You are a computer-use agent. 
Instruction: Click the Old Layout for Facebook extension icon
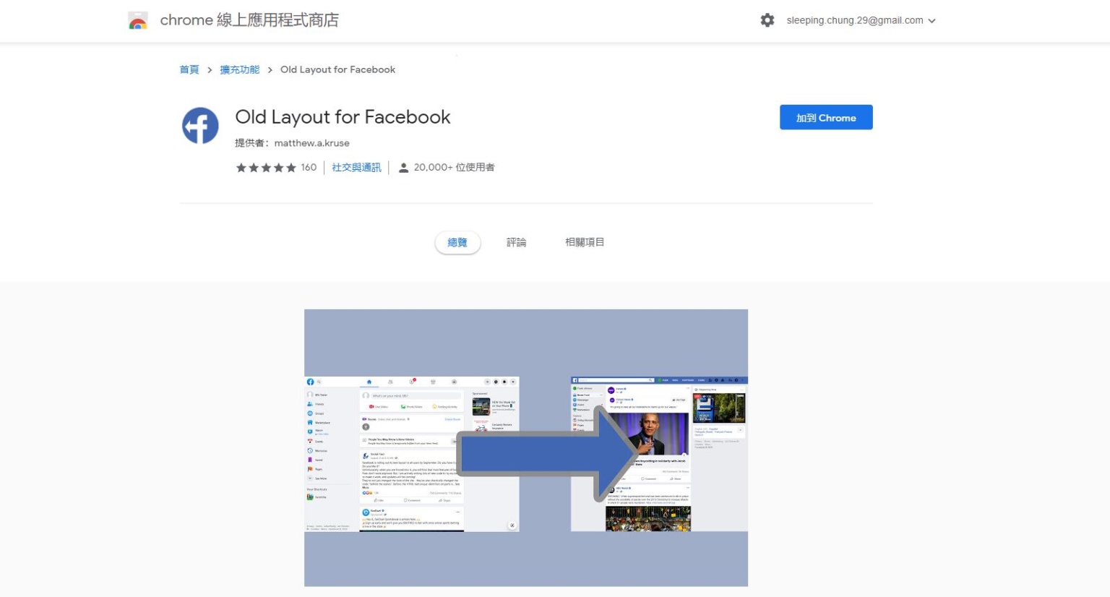tap(200, 125)
